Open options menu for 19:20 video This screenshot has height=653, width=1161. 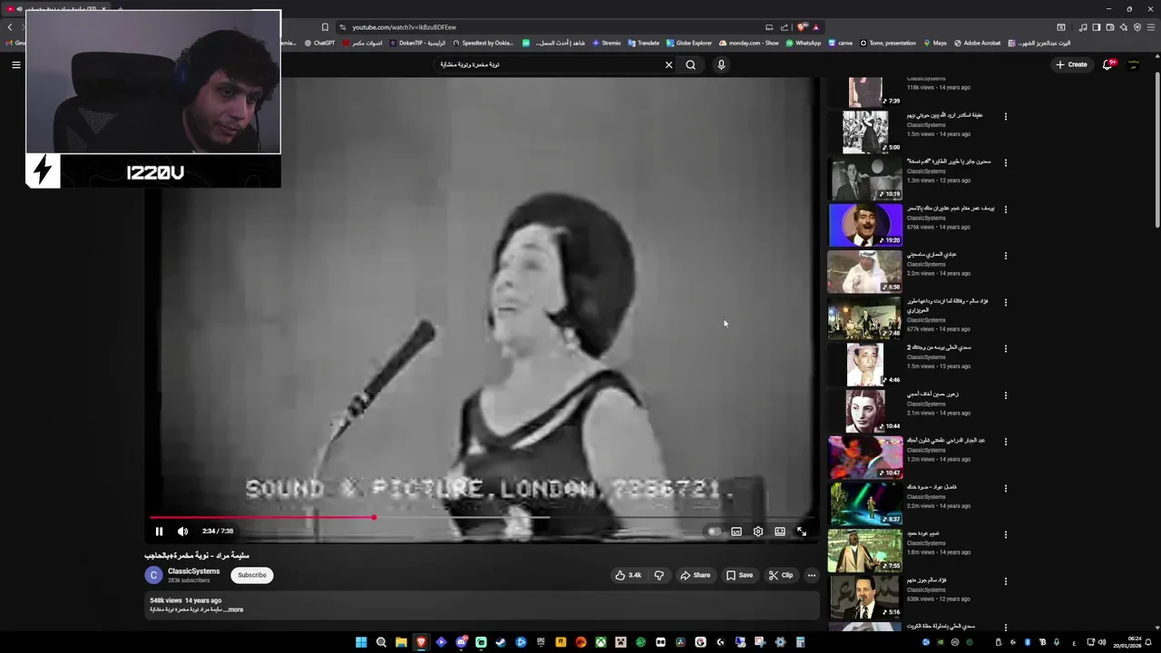(x=1005, y=210)
